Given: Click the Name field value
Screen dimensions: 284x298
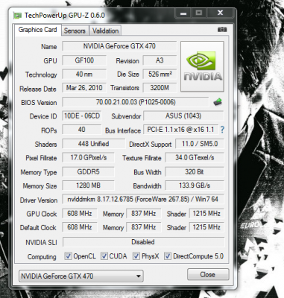Looking at the screenshot, I should [119, 46].
